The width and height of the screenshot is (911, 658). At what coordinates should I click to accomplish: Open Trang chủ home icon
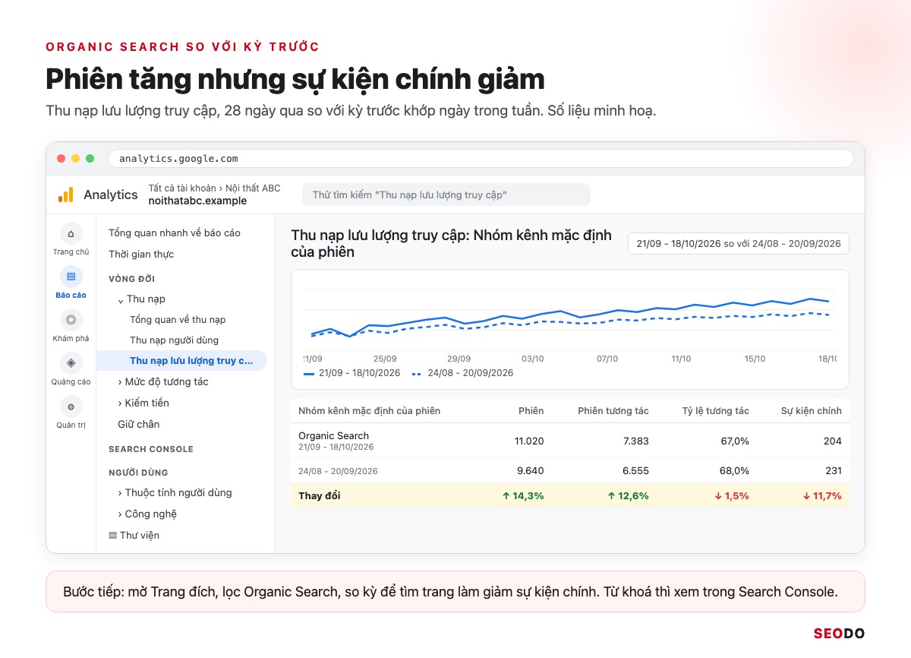pyautogui.click(x=71, y=234)
